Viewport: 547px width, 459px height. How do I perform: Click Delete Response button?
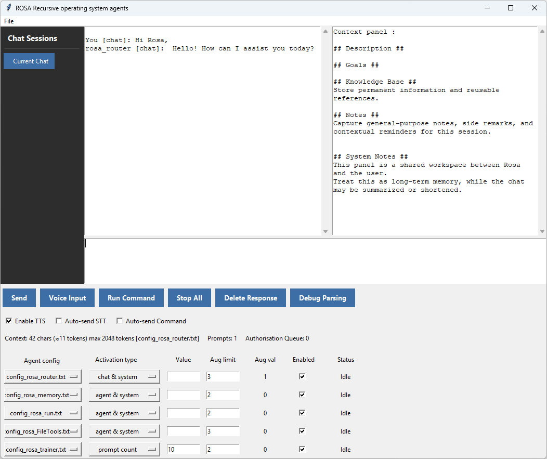pos(251,298)
